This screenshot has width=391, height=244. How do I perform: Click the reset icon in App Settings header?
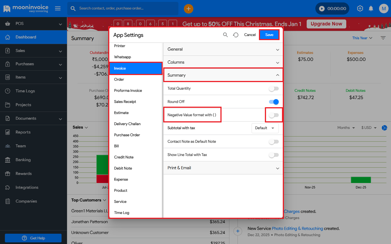[x=236, y=35]
